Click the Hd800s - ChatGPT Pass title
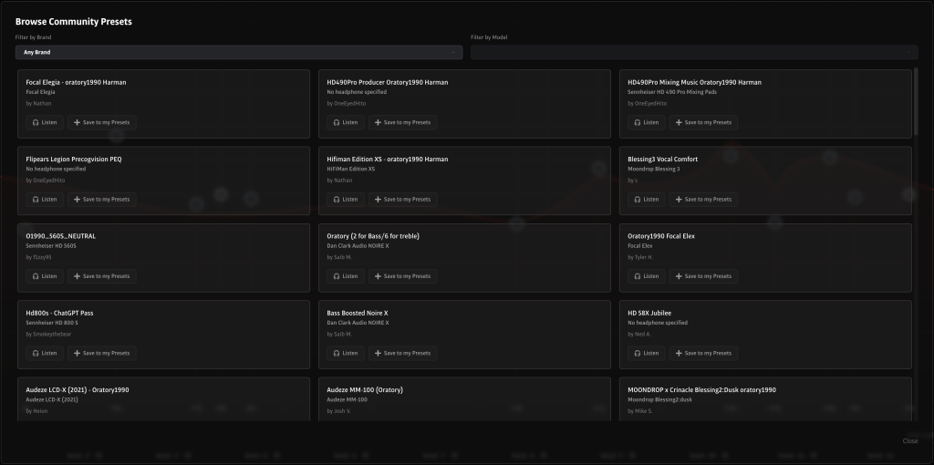The height and width of the screenshot is (465, 934). [x=59, y=313]
